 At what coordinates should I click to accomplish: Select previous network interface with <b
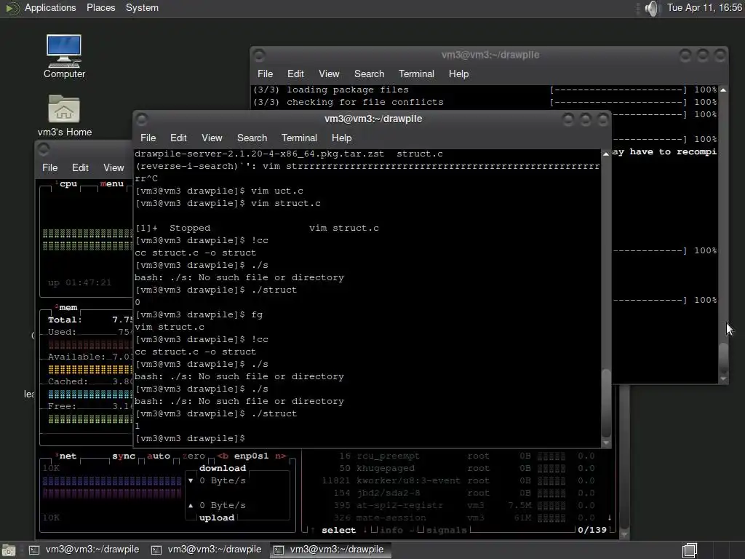pos(223,456)
